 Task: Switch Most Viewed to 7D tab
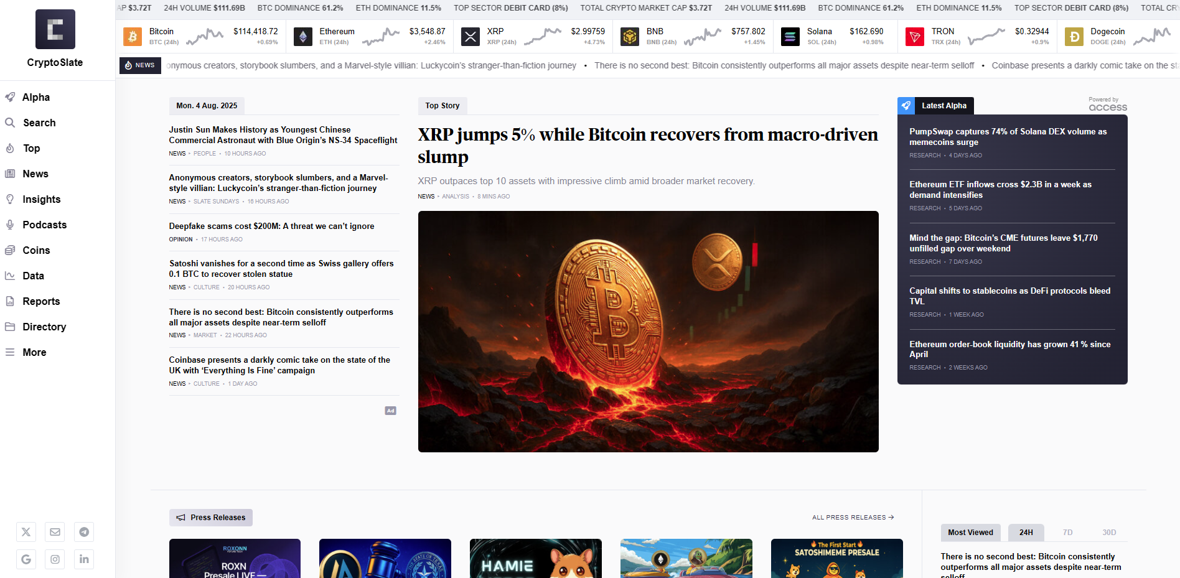[1067, 533]
